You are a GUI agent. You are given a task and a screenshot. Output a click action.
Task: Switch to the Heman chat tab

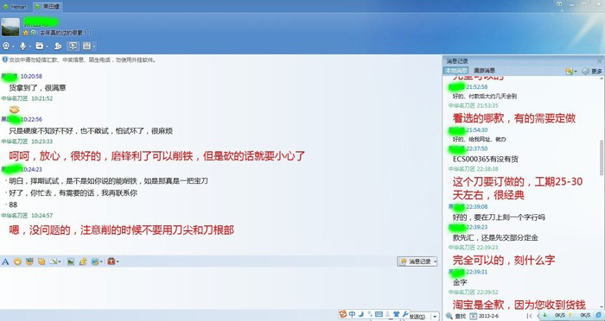point(15,7)
